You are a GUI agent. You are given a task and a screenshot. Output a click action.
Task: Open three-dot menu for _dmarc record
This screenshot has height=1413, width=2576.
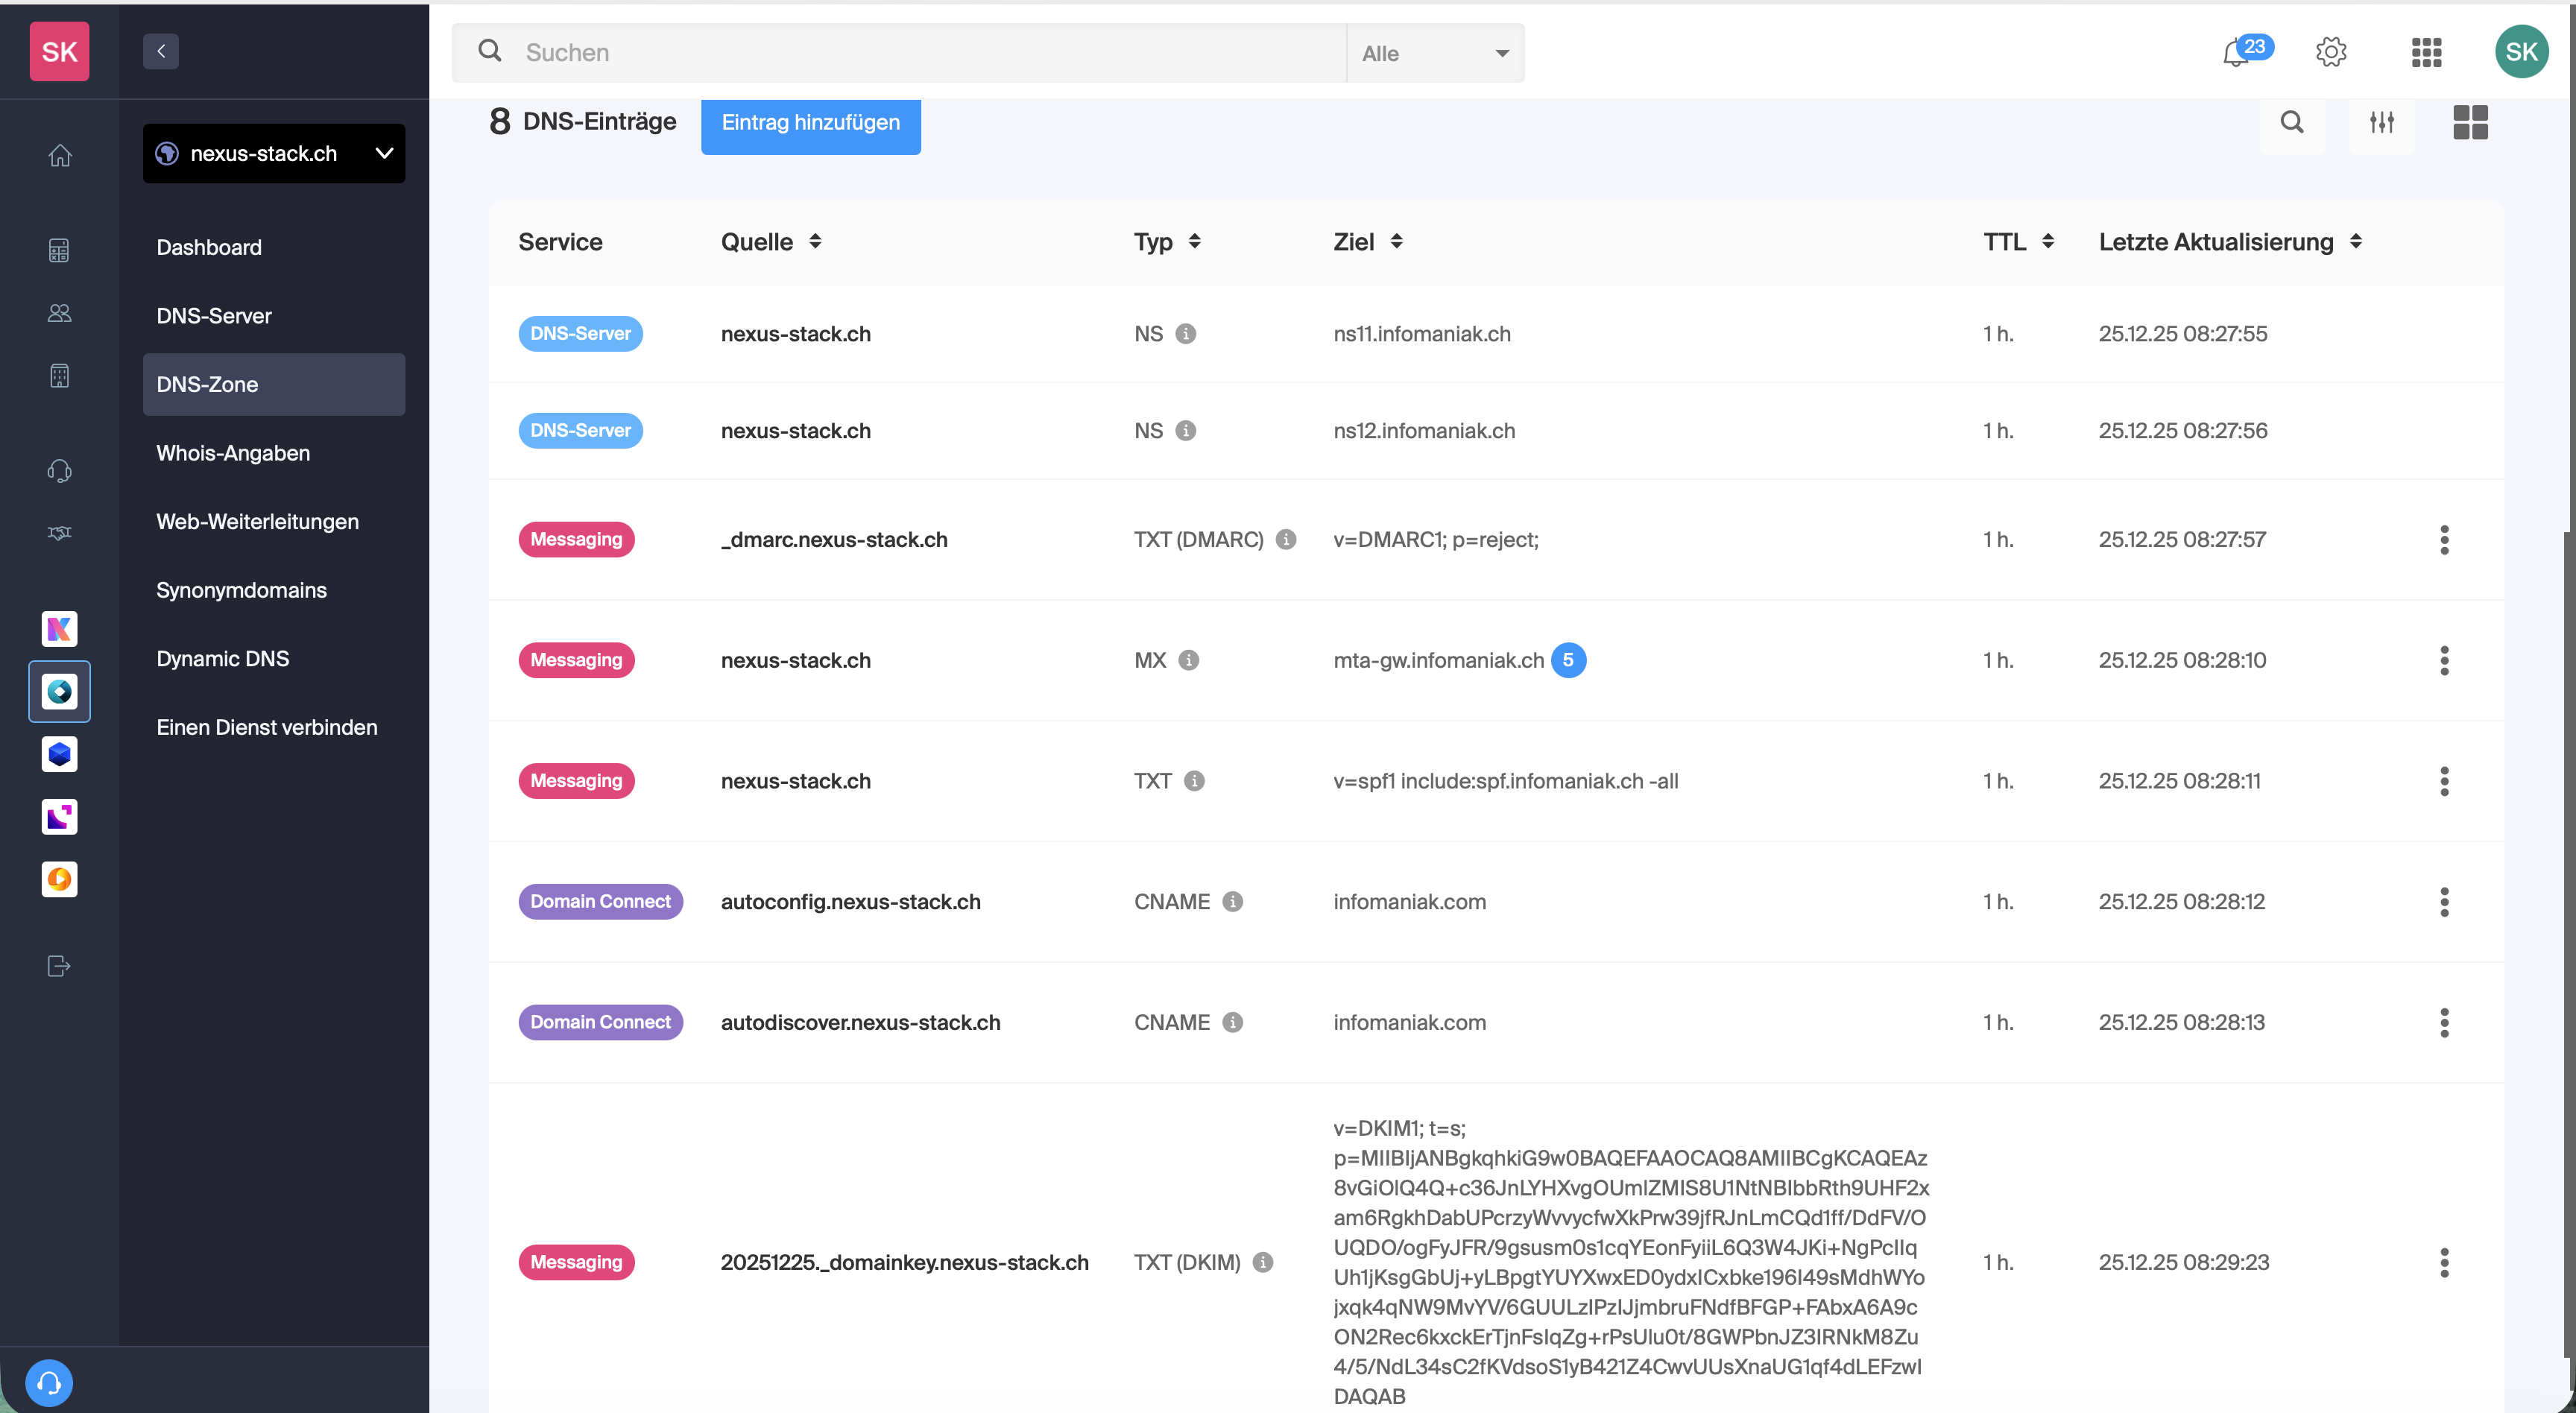tap(2444, 540)
